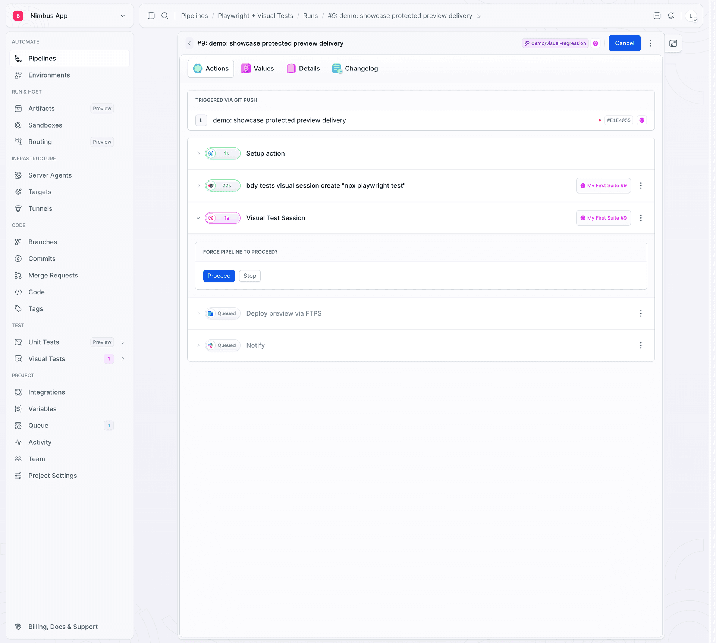Expand Unit Tests submenu chevron

[123, 342]
